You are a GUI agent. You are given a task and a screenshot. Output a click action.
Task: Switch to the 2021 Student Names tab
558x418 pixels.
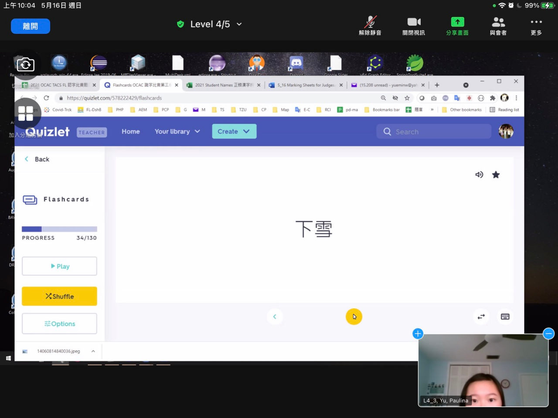pos(222,85)
